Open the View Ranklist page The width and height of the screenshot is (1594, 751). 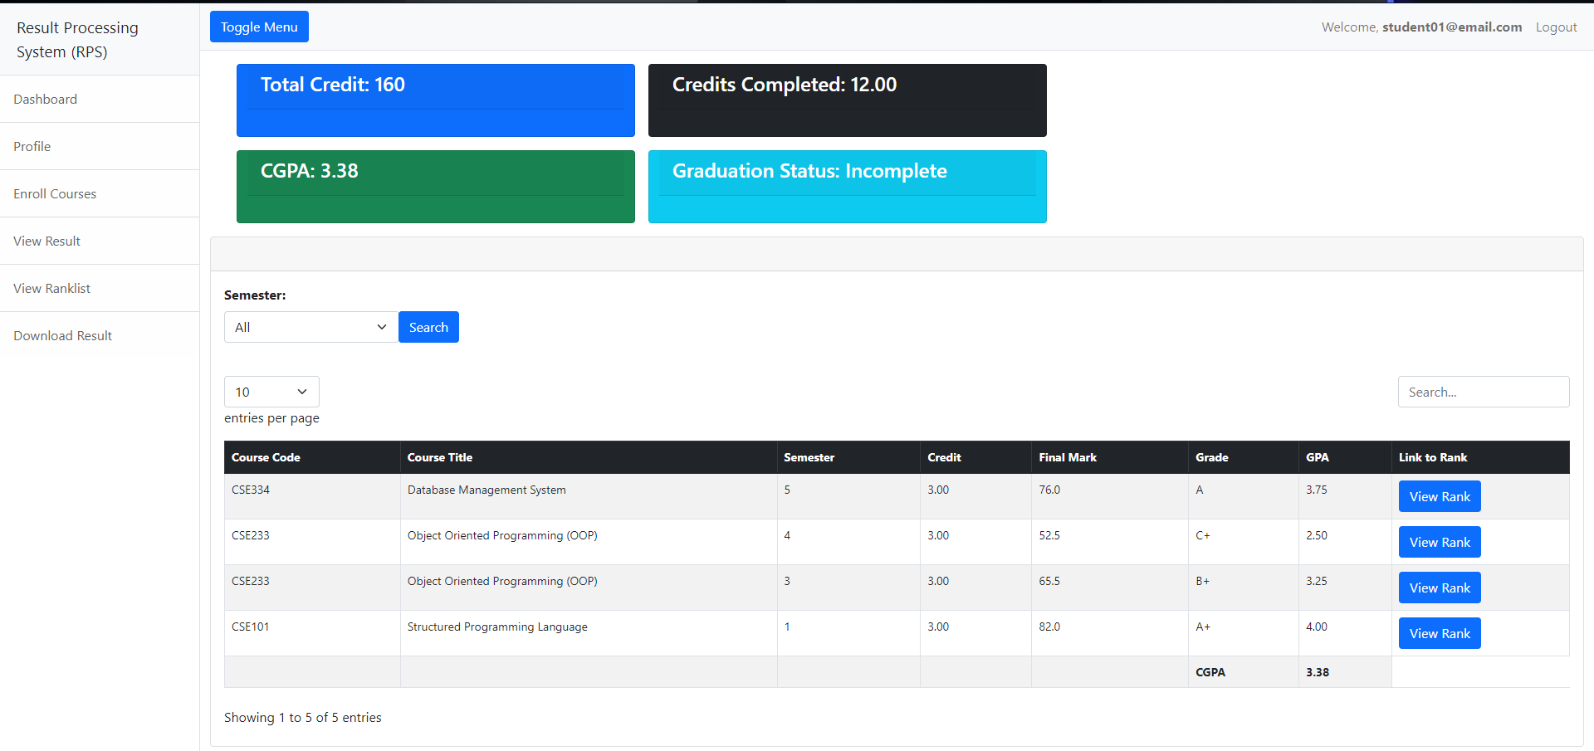tap(51, 288)
